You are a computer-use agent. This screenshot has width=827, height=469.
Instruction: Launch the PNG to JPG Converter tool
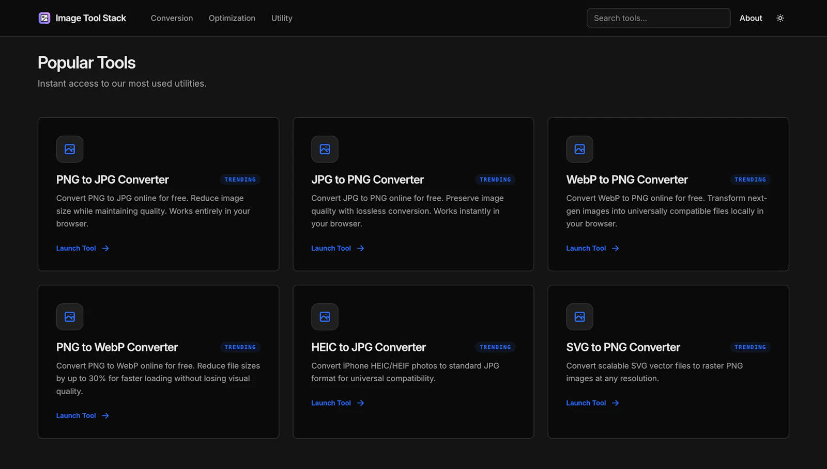pos(83,248)
